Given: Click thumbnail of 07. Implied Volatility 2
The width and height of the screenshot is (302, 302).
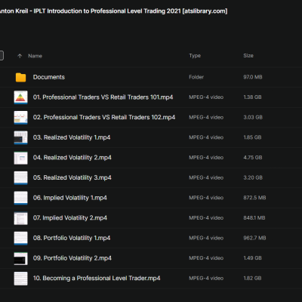Looking at the screenshot, I should tap(20, 218).
